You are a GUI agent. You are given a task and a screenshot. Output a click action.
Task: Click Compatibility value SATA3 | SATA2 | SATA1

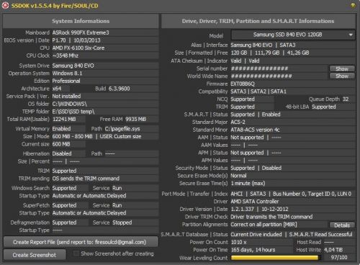(x=258, y=91)
